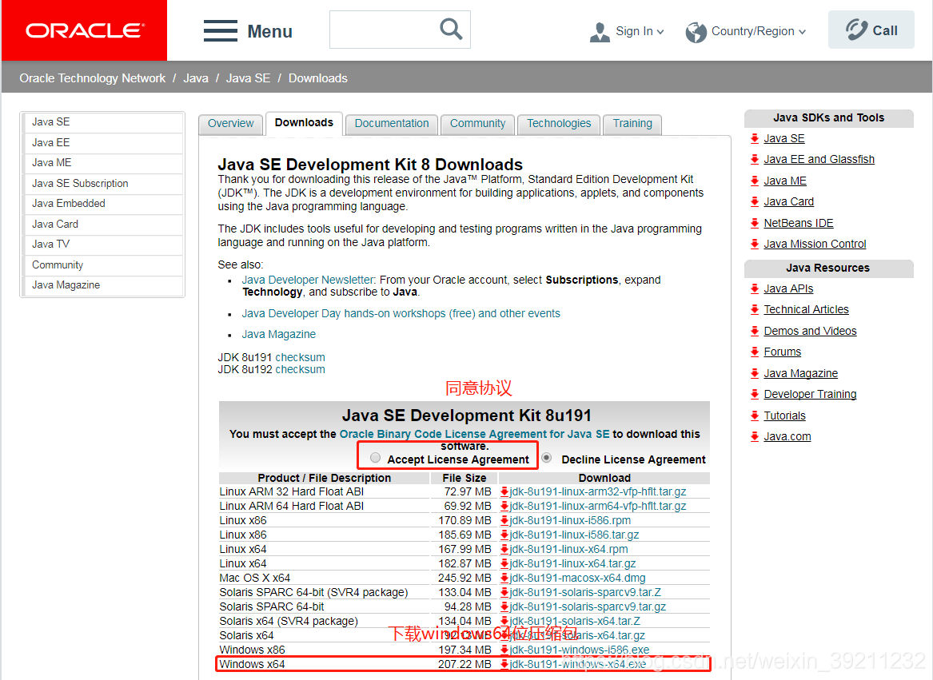Viewport: 933px width, 680px height.
Task: Expand the Sign In dropdown
Action: [660, 32]
